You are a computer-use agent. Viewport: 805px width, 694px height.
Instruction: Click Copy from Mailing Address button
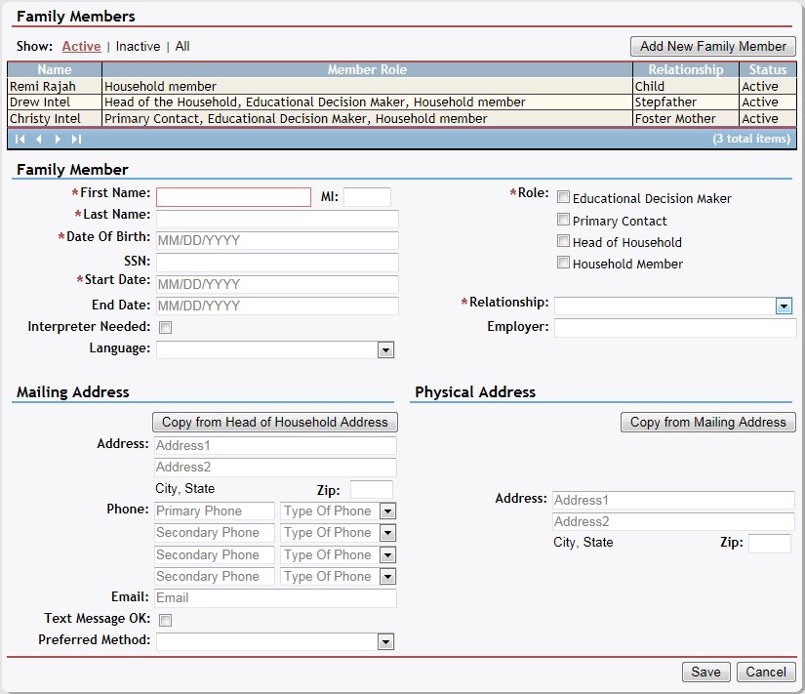707,422
